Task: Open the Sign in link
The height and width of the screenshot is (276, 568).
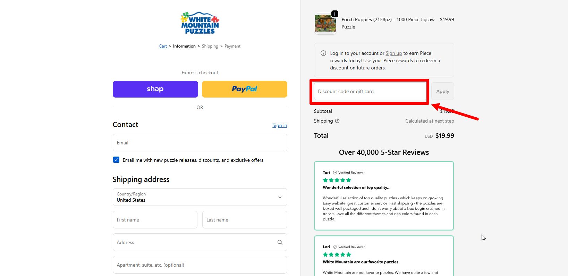Action: pyautogui.click(x=279, y=125)
